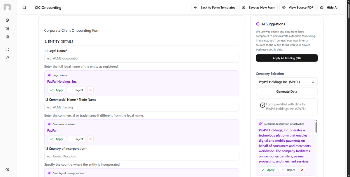Hide the AI panel

point(329,8)
